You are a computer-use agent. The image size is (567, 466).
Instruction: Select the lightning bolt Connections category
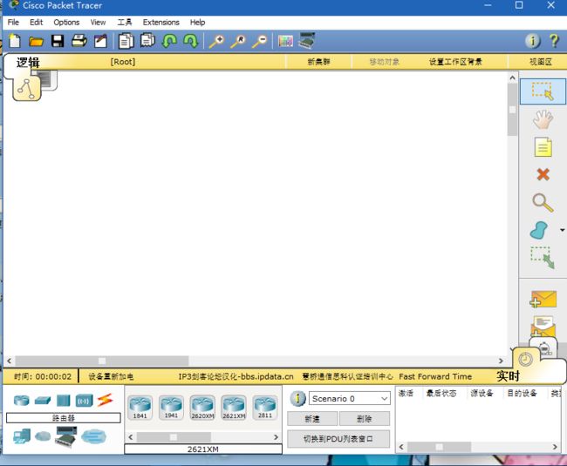(105, 400)
